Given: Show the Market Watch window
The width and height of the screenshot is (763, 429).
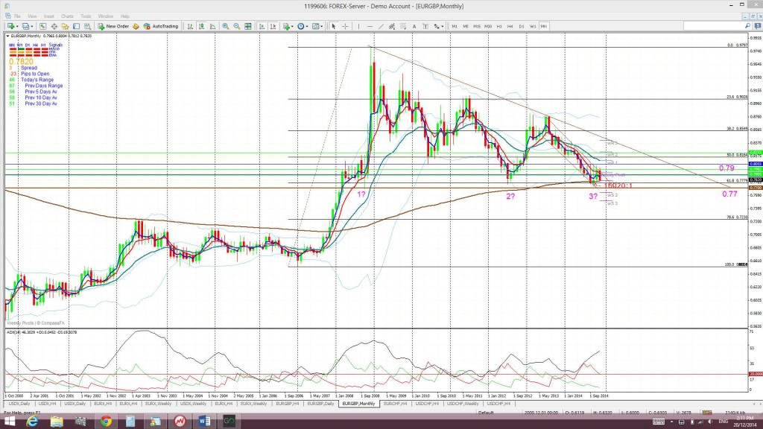Looking at the screenshot, I should 42,26.
